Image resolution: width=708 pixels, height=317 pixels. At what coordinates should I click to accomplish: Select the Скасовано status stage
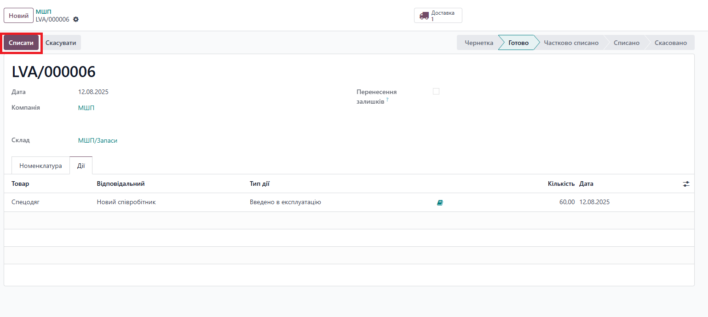click(670, 43)
